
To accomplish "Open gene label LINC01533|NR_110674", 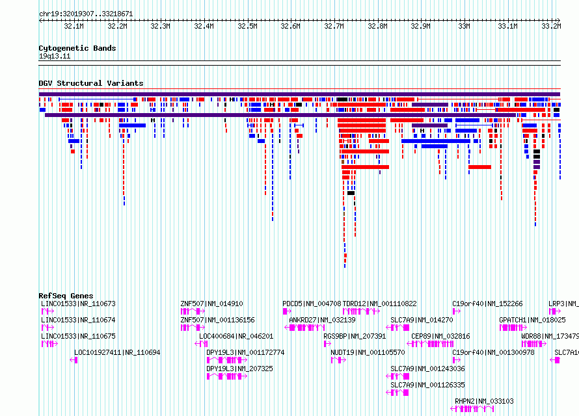I will 78,320.
